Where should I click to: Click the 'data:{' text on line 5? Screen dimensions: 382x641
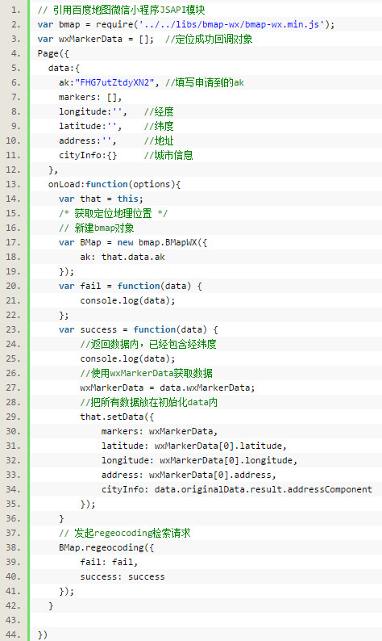[x=64, y=69]
